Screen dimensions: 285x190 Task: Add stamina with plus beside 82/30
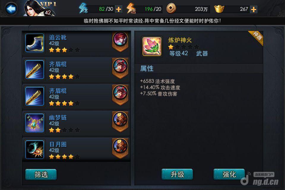click(x=118, y=9)
